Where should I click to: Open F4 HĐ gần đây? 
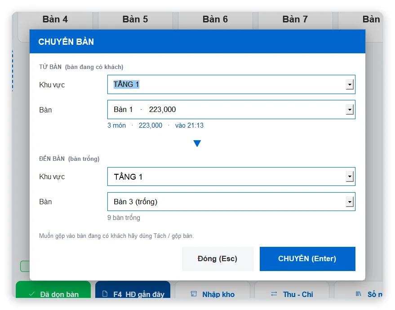point(133,290)
